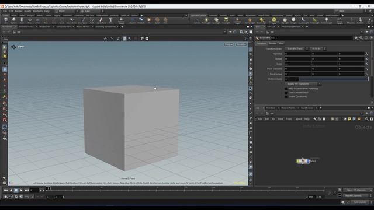Toggle Enable Constraints checkbox
374x210 pixels.
click(286, 97)
